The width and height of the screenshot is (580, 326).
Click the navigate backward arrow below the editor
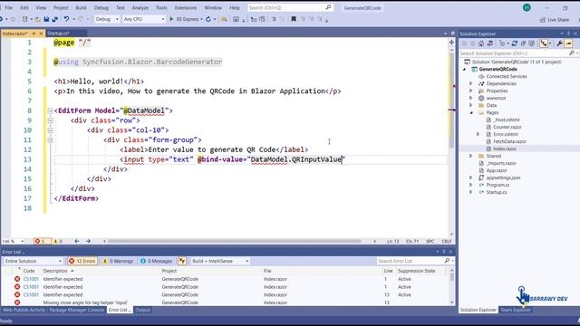click(77, 242)
